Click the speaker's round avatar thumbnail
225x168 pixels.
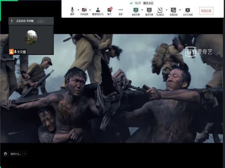tap(31, 37)
